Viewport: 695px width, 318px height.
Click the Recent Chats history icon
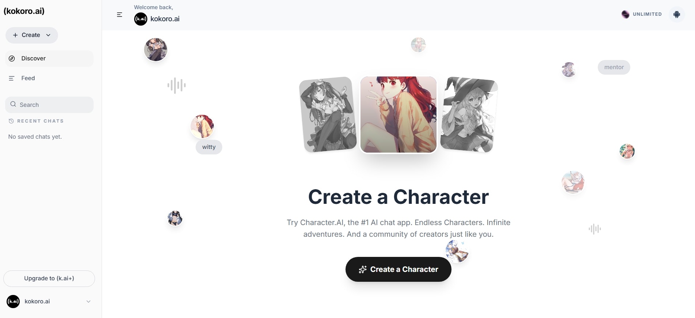click(11, 121)
